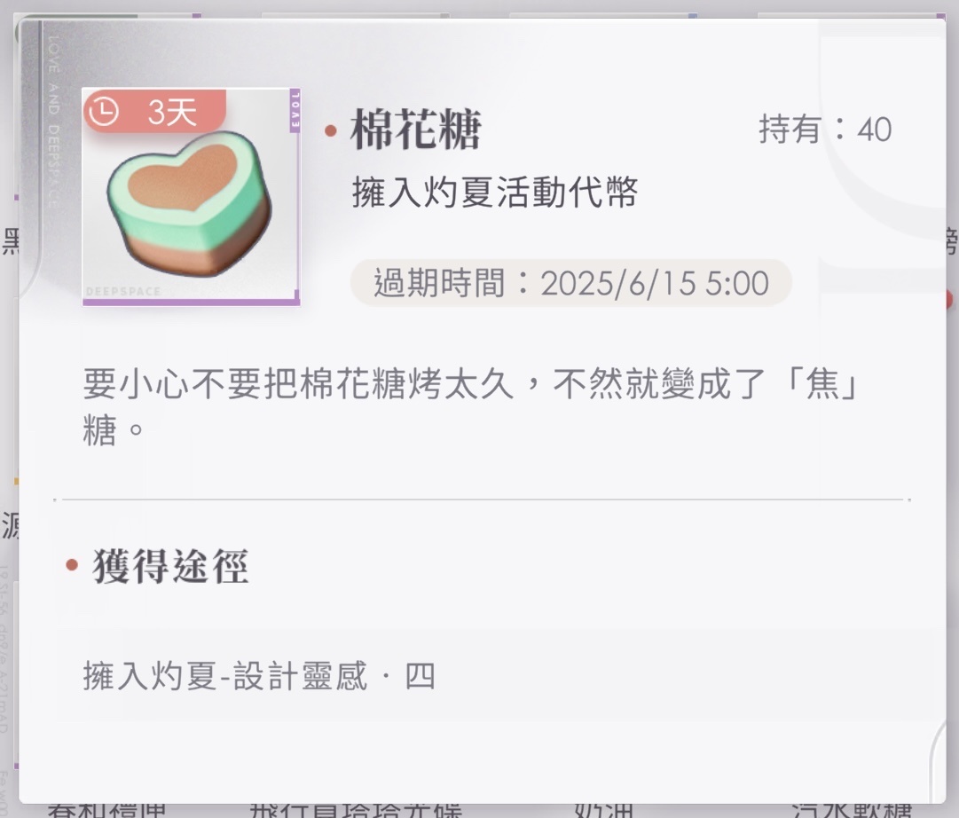This screenshot has width=959, height=818.
Task: Tap the DEEPSPACE watermark on the item card
Action: tap(123, 291)
